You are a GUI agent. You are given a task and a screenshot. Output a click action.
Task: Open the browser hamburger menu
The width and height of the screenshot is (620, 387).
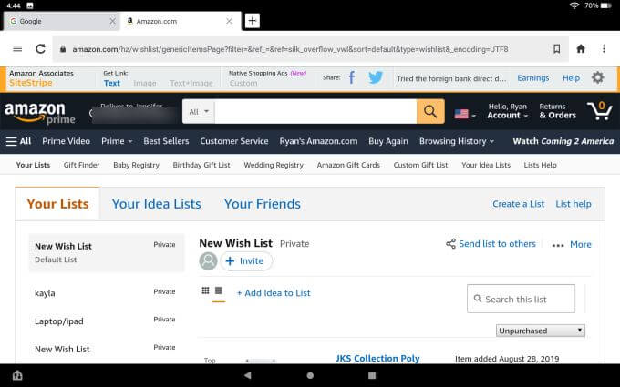pos(17,48)
